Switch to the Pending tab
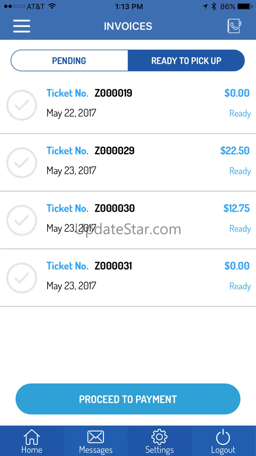This screenshot has width=256, height=456. click(69, 60)
